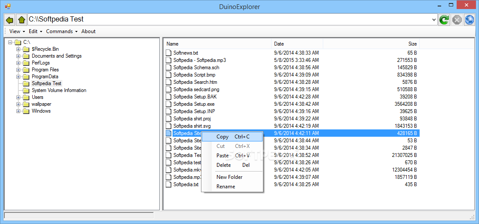Select the file Softpedia Schema.sch

click(196, 68)
